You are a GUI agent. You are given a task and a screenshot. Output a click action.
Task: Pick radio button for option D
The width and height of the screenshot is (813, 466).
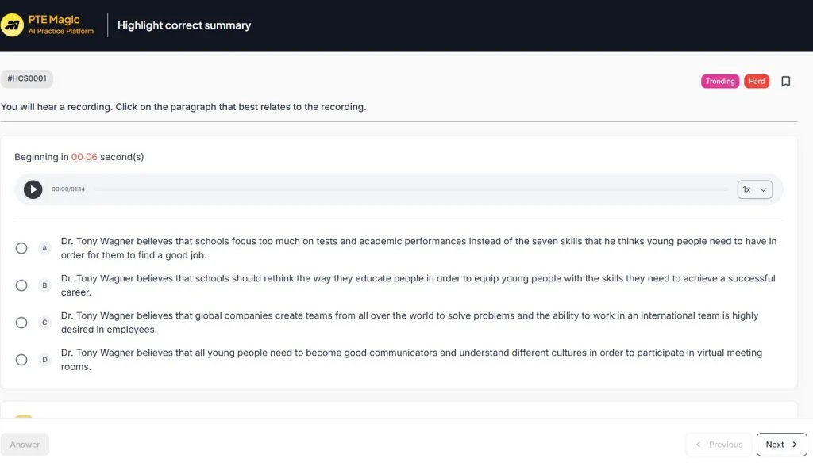tap(21, 360)
